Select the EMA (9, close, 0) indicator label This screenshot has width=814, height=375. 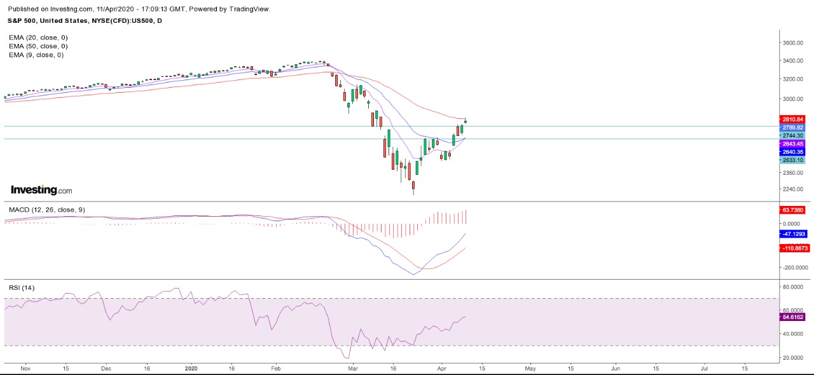(x=36, y=55)
